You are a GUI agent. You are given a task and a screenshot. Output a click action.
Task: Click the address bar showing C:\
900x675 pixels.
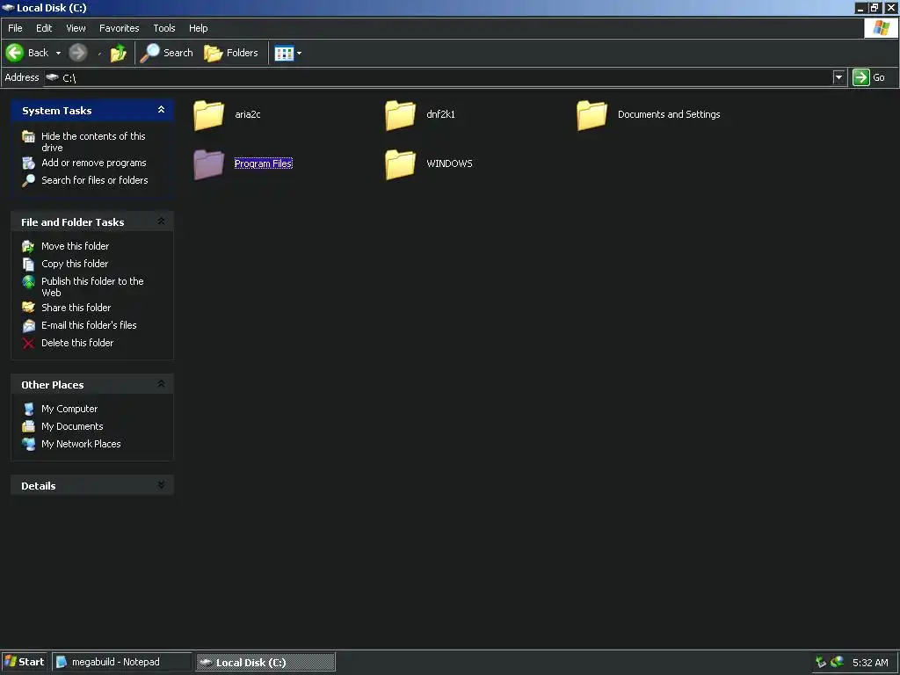438,77
